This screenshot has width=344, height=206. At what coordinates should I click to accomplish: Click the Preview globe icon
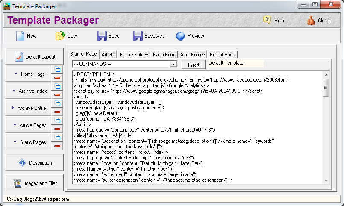point(180,36)
